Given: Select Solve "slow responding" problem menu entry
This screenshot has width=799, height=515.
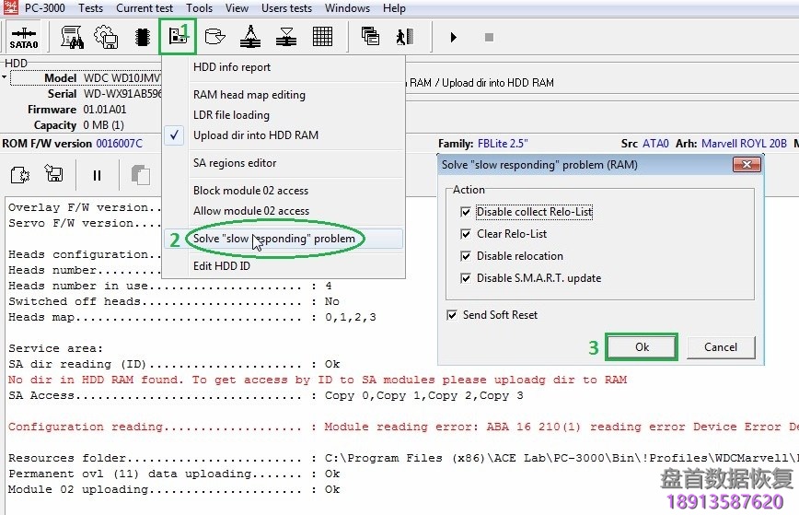Looking at the screenshot, I should pos(273,239).
